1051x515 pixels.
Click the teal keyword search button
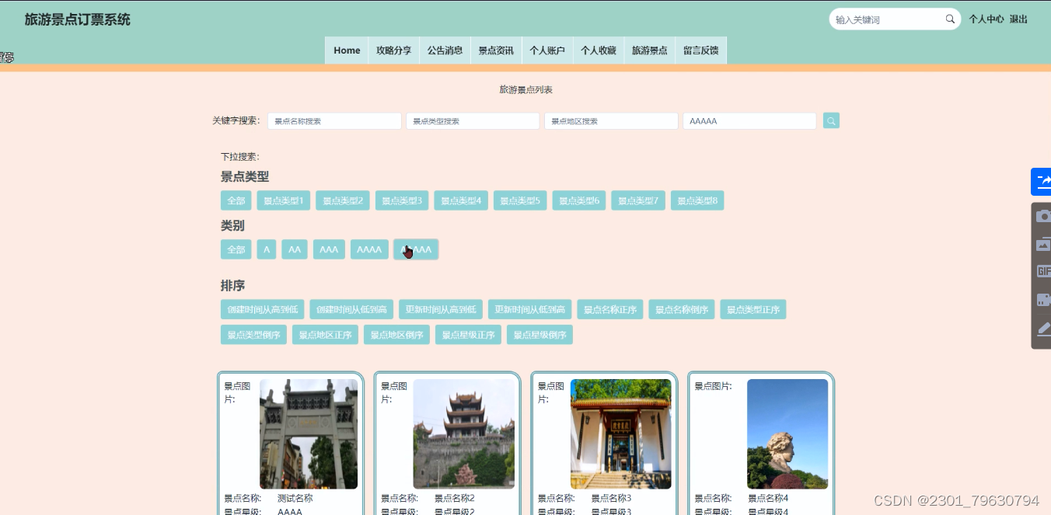[x=831, y=121]
